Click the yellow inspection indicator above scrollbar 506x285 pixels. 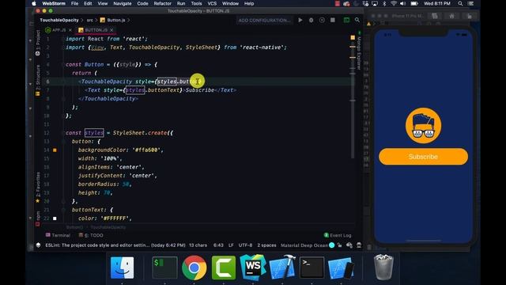pyautogui.click(x=353, y=37)
